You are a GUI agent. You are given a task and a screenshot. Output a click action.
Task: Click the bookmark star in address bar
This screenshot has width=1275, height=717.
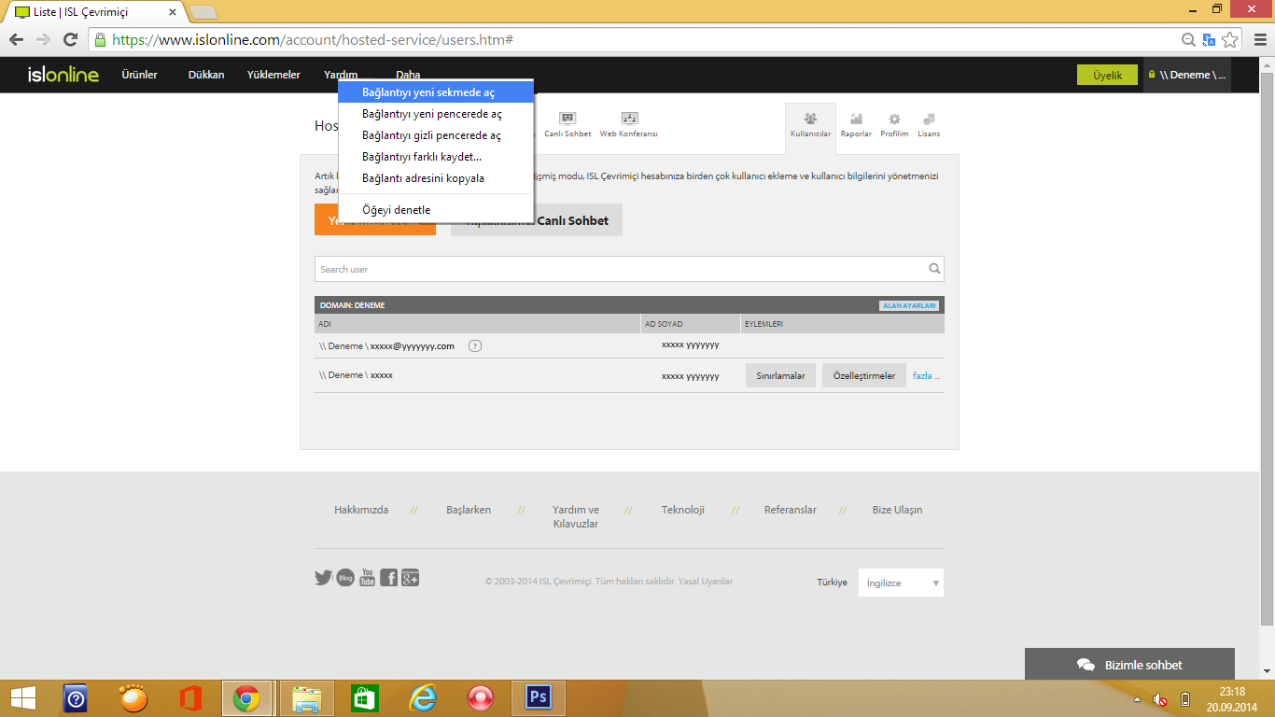pyautogui.click(x=1230, y=40)
